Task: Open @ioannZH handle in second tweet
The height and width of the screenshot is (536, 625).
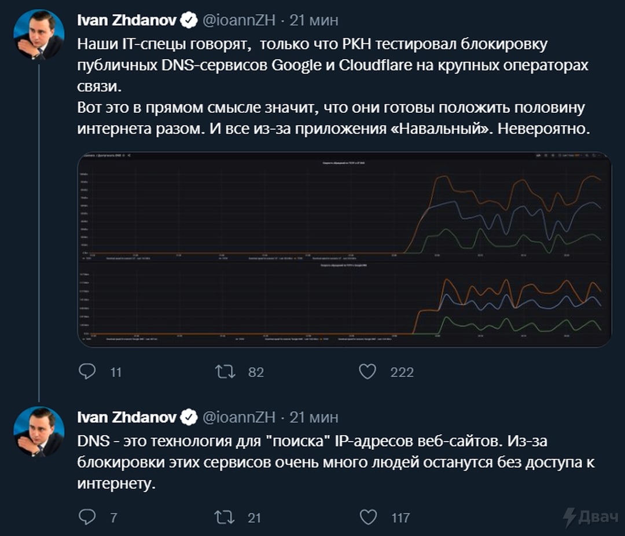Action: [x=239, y=417]
